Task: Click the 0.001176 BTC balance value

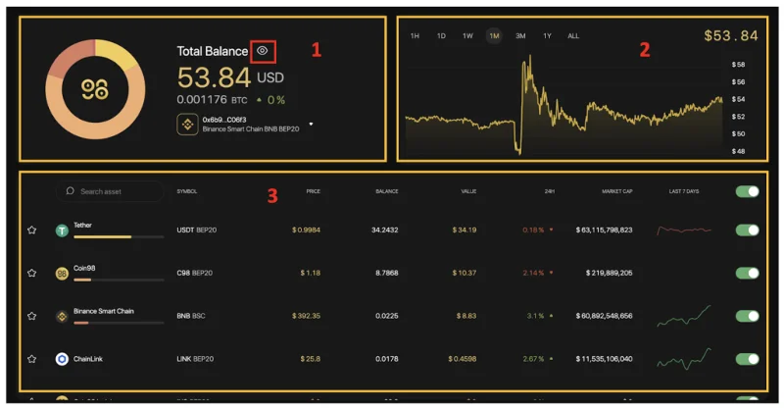Action: [212, 100]
